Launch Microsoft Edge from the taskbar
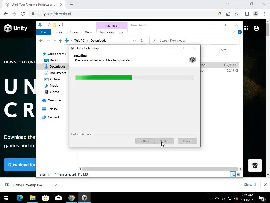Image resolution: width=270 pixels, height=203 pixels. (20, 198)
